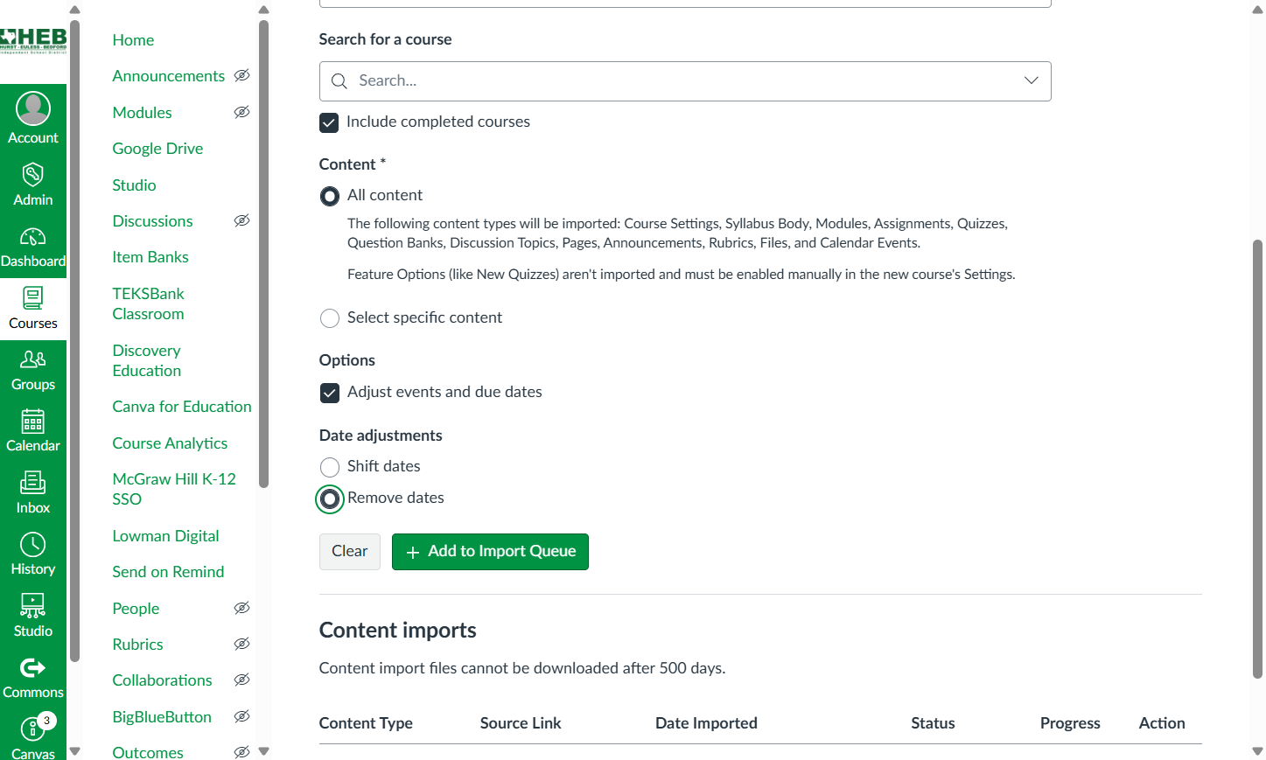This screenshot has width=1266, height=760.
Task: Open Canva for Education link
Action: pyautogui.click(x=182, y=407)
